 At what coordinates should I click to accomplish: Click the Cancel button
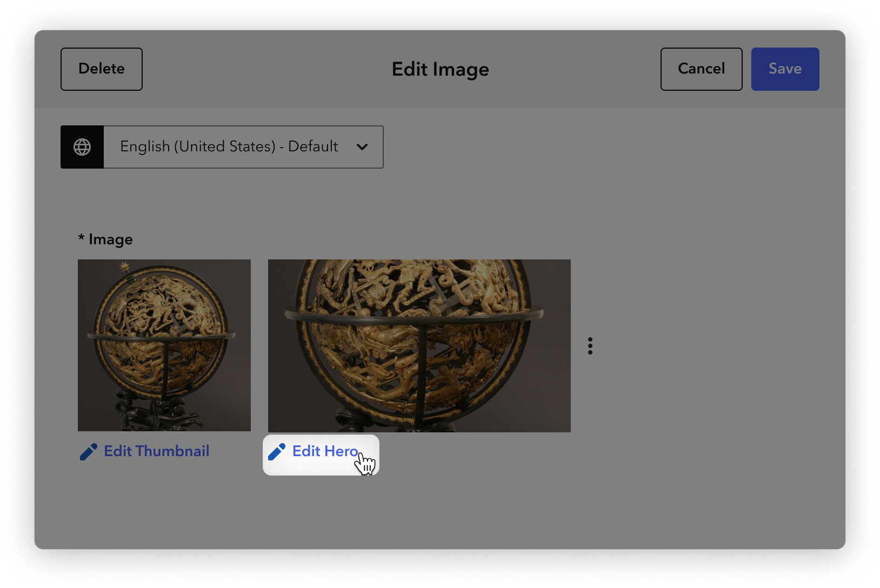pos(702,69)
